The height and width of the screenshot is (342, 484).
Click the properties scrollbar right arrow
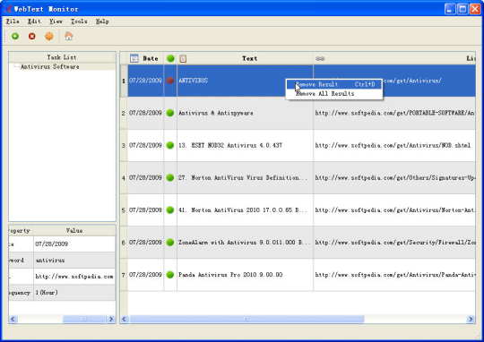111,319
